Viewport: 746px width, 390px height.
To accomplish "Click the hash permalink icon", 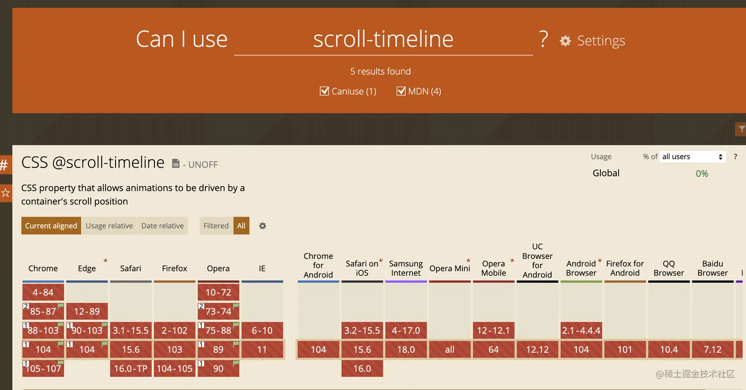I will (5, 165).
